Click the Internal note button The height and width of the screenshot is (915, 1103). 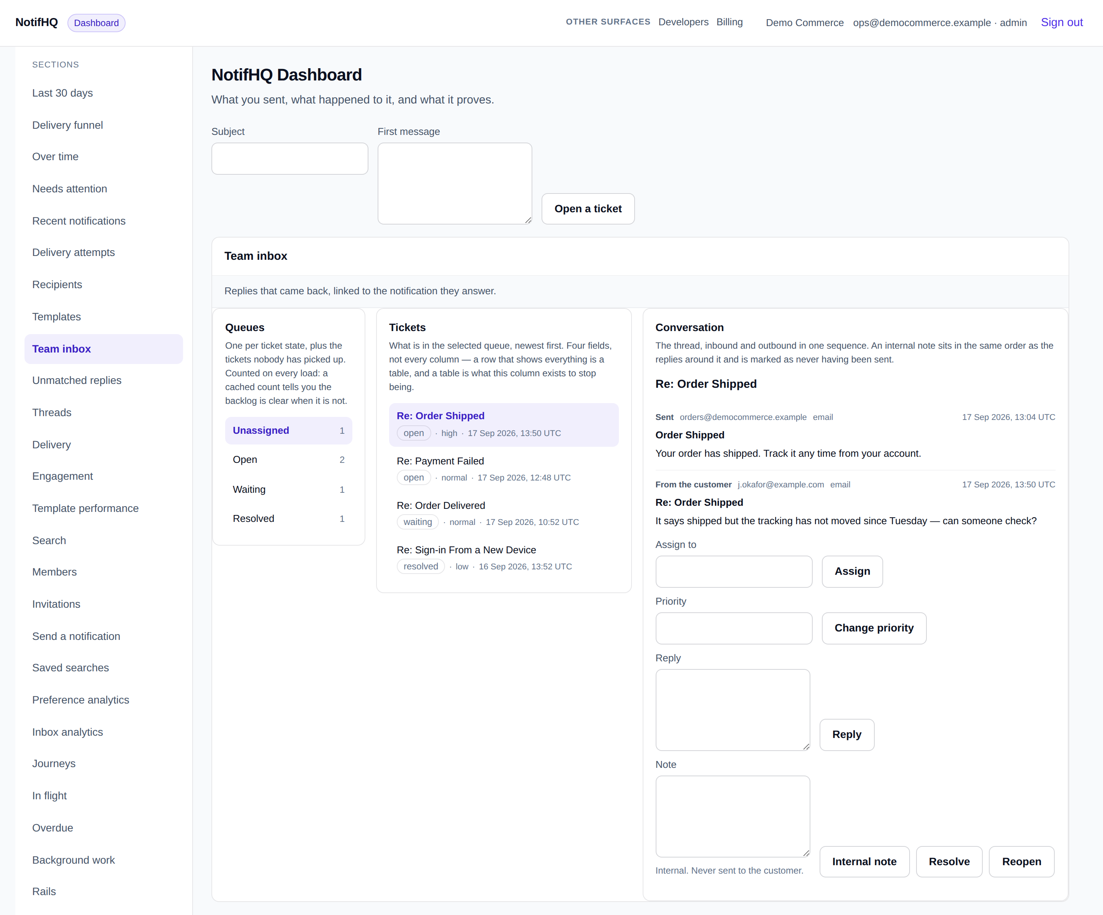pyautogui.click(x=864, y=862)
